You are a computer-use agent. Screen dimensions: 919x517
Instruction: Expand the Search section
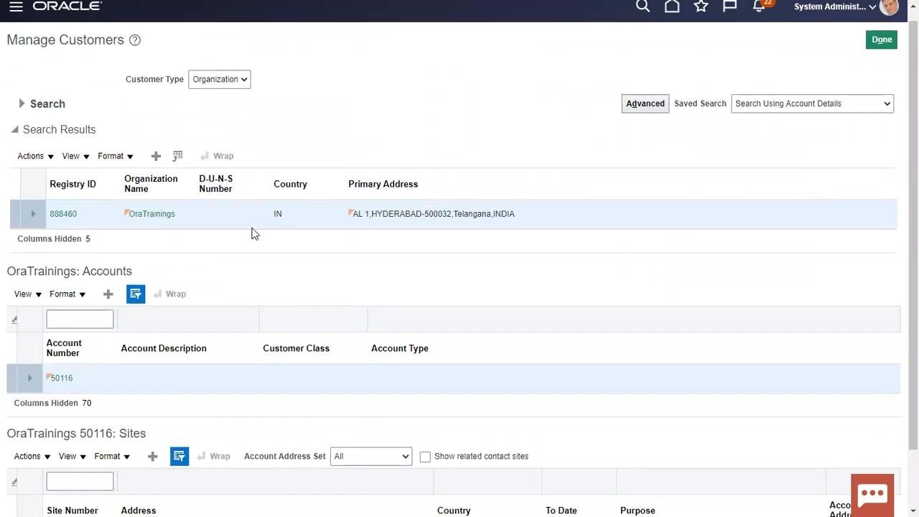click(22, 103)
